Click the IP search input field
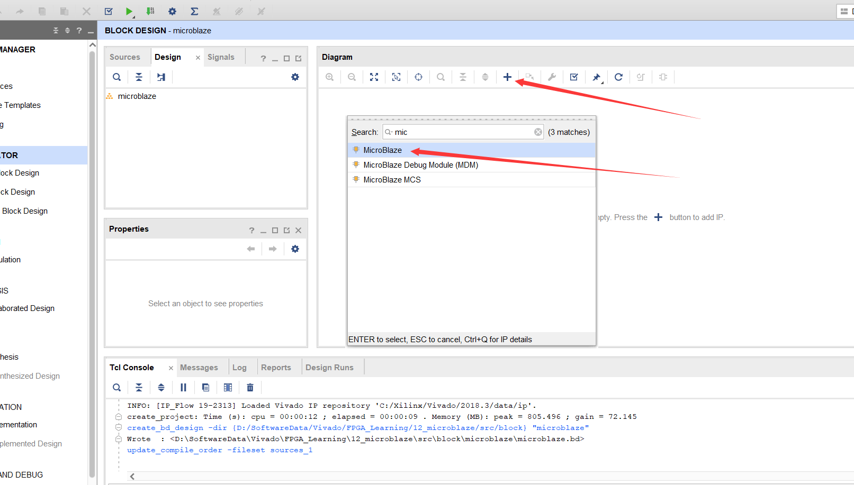 coord(461,132)
